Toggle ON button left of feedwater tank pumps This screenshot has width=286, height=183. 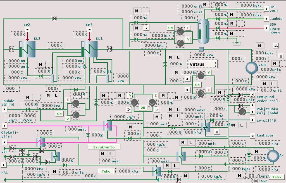click(170, 28)
